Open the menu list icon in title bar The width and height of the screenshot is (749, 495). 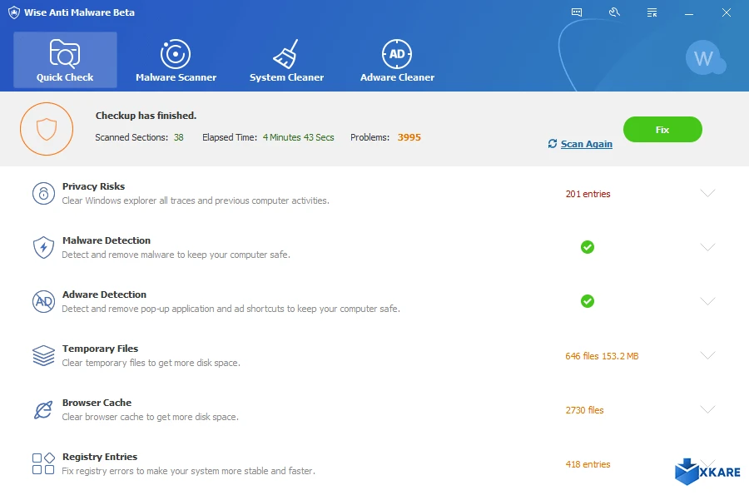[x=652, y=12]
